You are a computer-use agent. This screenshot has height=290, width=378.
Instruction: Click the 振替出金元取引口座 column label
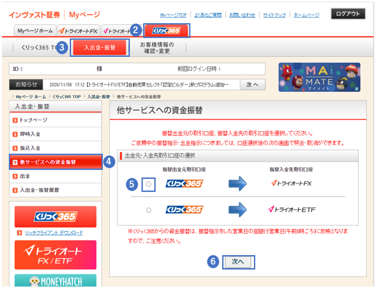pyautogui.click(x=184, y=170)
